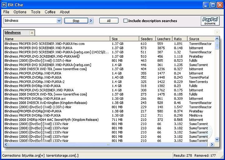Click the Removed: 177 status entry
The image size is (225, 160).
tap(205, 155)
